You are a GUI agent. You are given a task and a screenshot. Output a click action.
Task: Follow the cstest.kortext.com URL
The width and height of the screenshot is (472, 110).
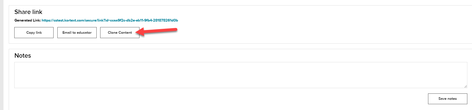tap(110, 20)
